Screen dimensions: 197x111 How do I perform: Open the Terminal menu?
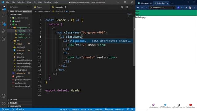tap(48, 2)
